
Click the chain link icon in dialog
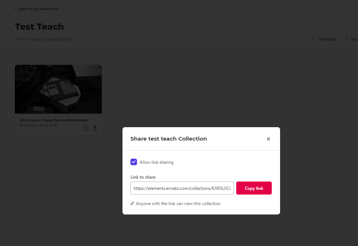[x=132, y=204]
